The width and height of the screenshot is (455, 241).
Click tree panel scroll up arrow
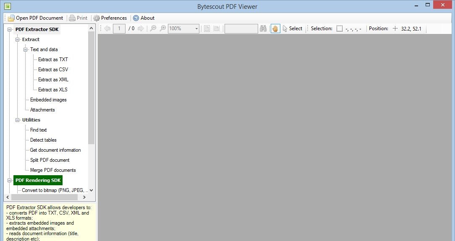(x=92, y=28)
